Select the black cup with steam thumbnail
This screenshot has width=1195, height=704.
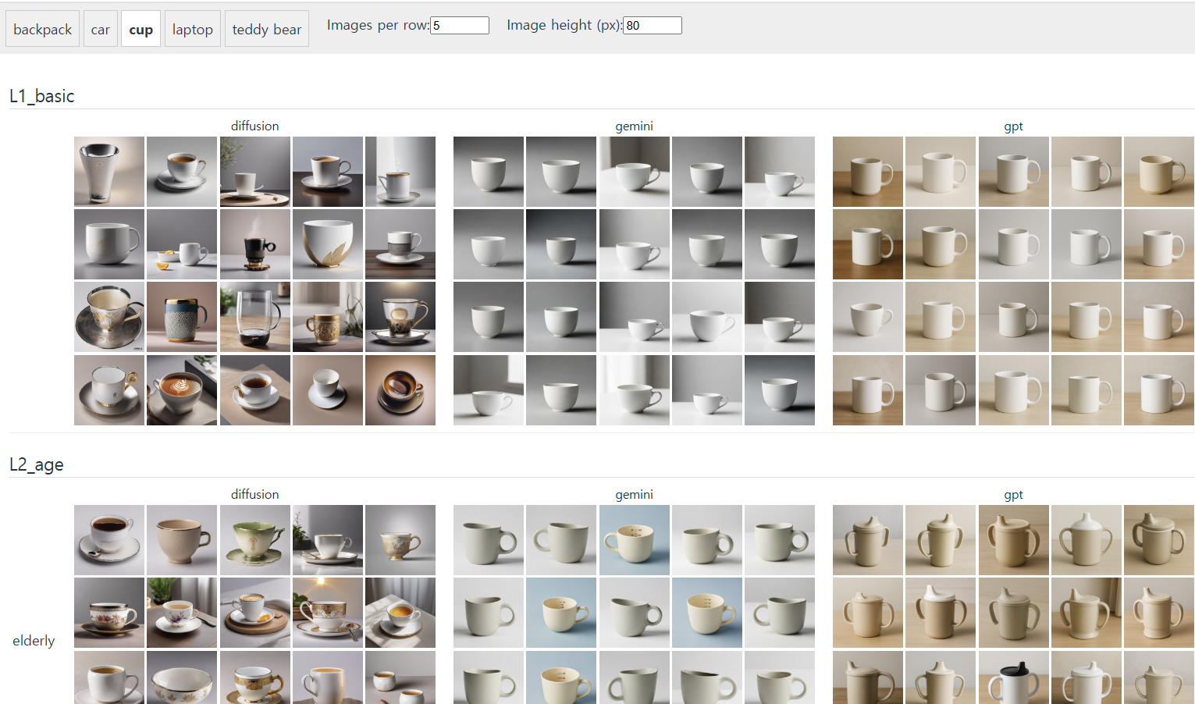pyautogui.click(x=254, y=244)
